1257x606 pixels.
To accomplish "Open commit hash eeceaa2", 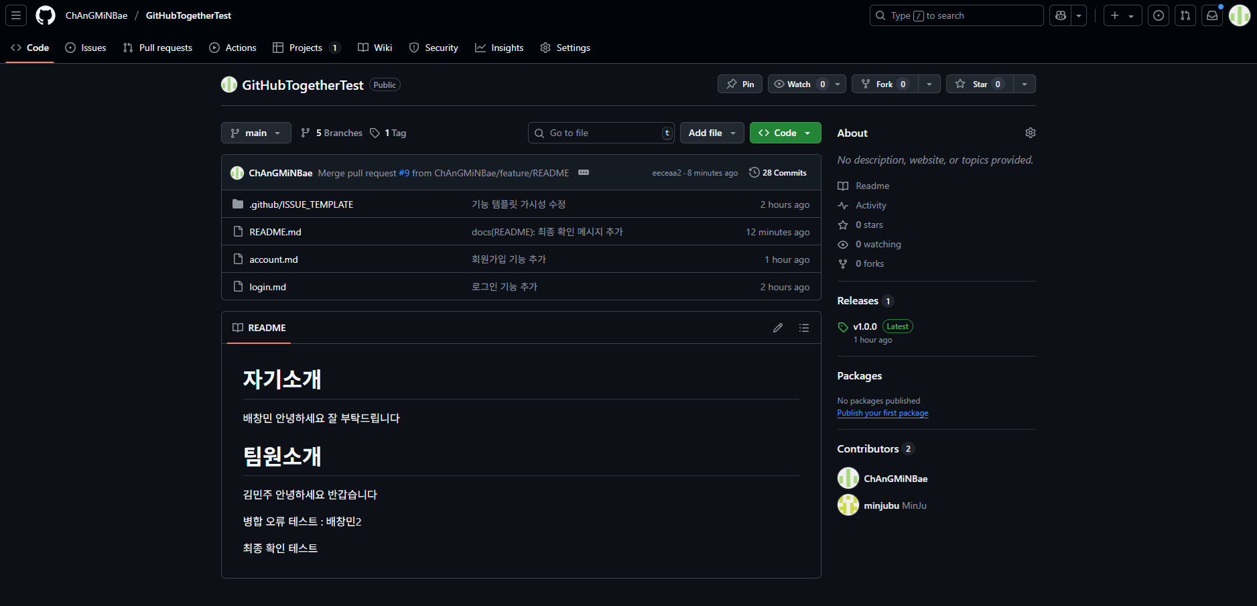I will click(667, 173).
